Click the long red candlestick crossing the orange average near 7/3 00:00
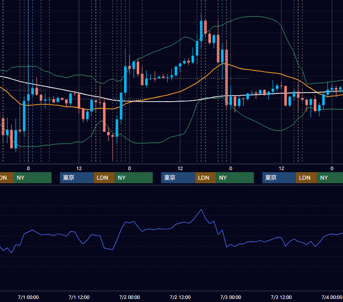The width and height of the screenshot is (343, 302). 226,78
